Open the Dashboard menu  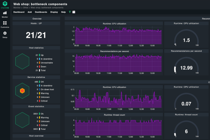point(19,12)
